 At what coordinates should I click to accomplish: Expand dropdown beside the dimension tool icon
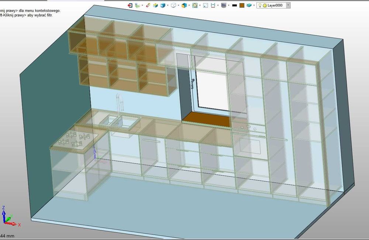point(218,5)
